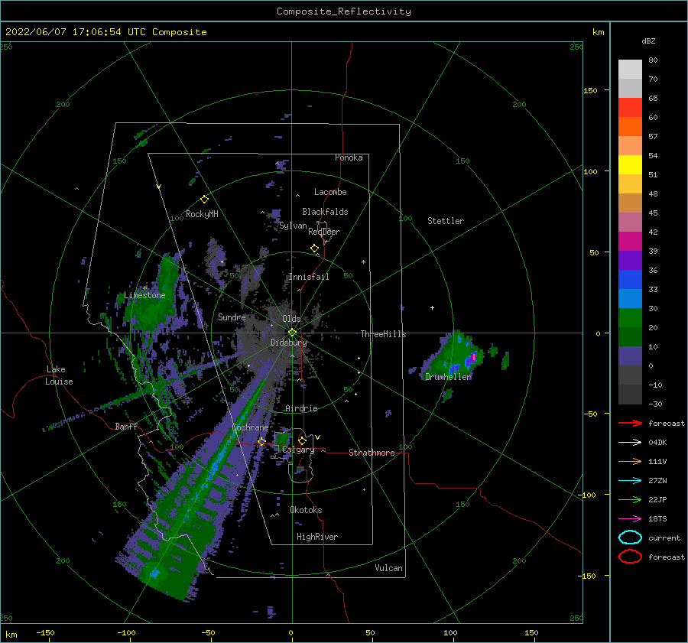Pick the dark gray -30 to -10 swatch
Image resolution: width=688 pixels, height=643 pixels.
coord(630,395)
